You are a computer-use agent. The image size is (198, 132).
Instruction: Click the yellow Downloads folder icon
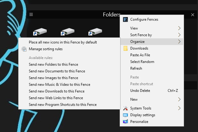125,48
